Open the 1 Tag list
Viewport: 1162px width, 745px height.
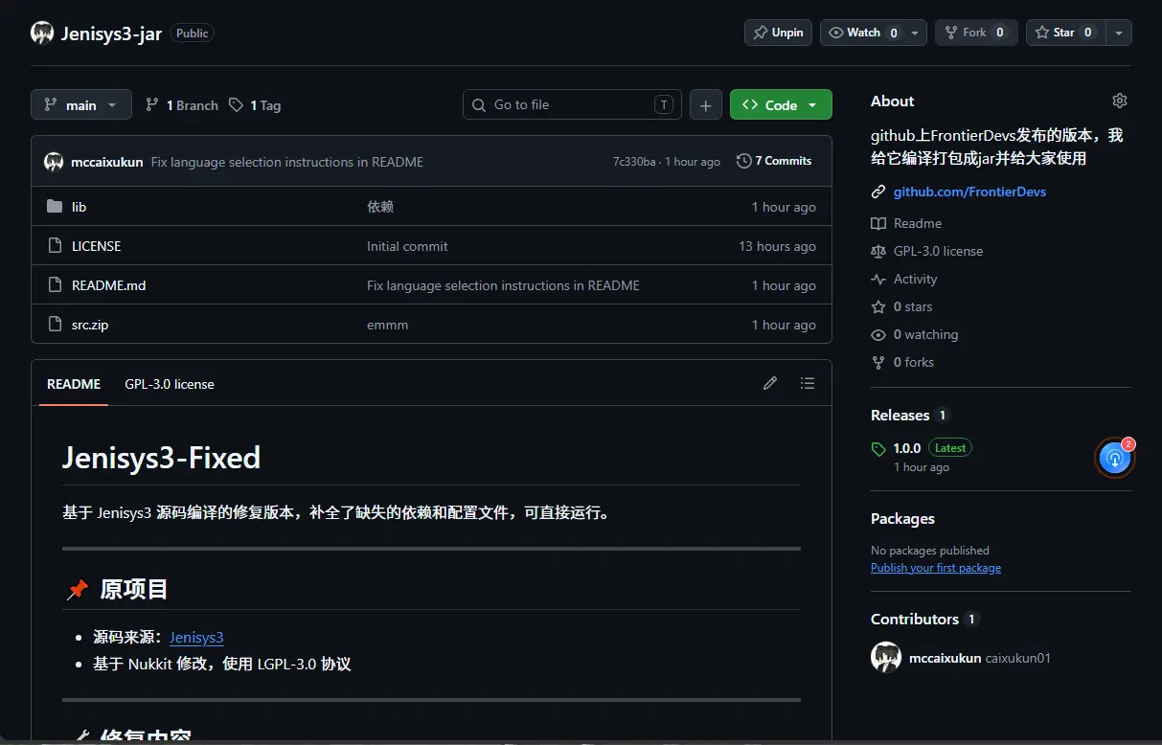(255, 105)
